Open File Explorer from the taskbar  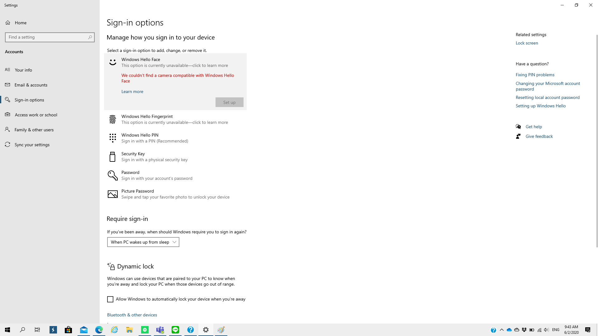coord(130,330)
